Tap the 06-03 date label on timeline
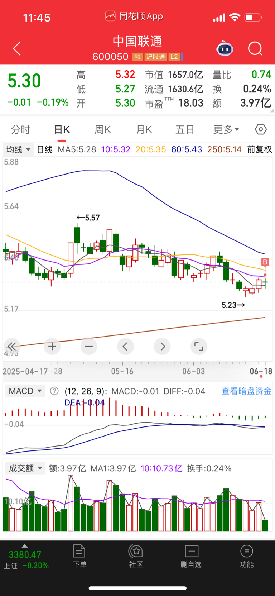This screenshot has height=596, width=275. [x=193, y=371]
